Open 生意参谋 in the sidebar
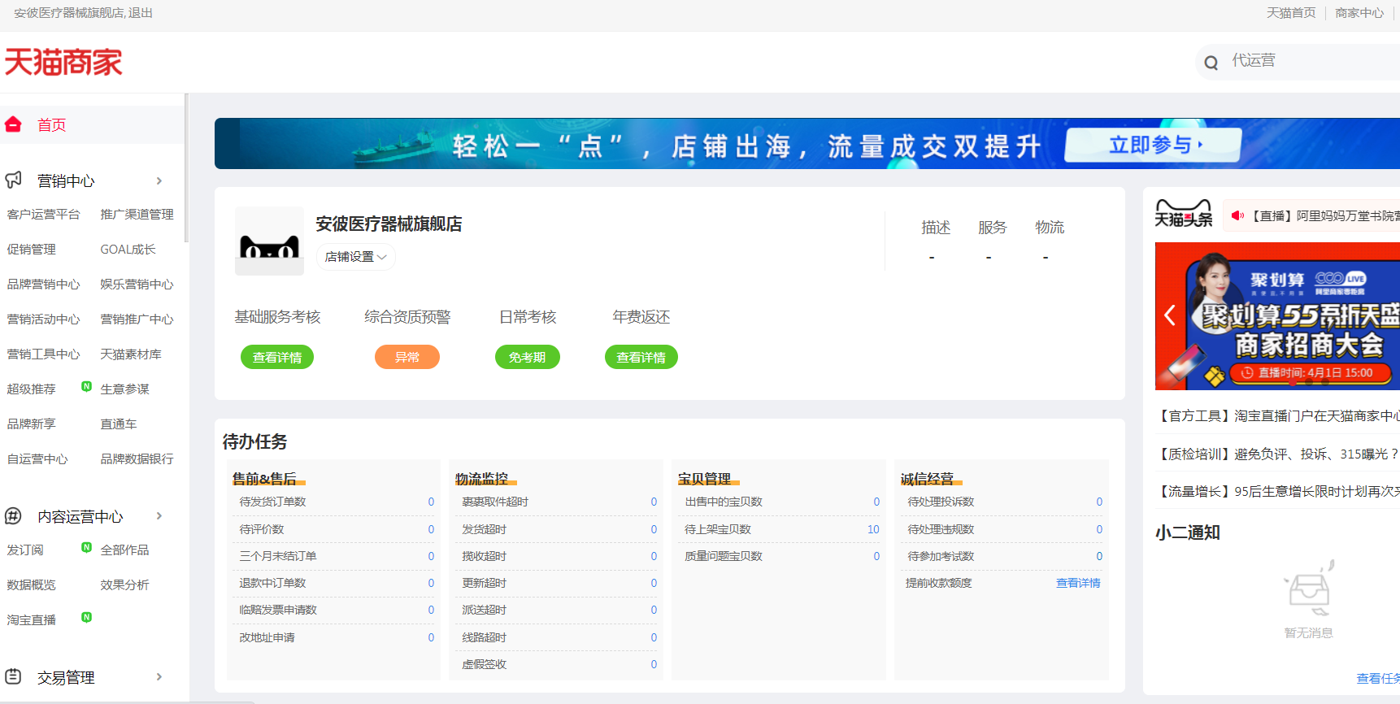Viewport: 1400px width, 704px height. pos(124,389)
